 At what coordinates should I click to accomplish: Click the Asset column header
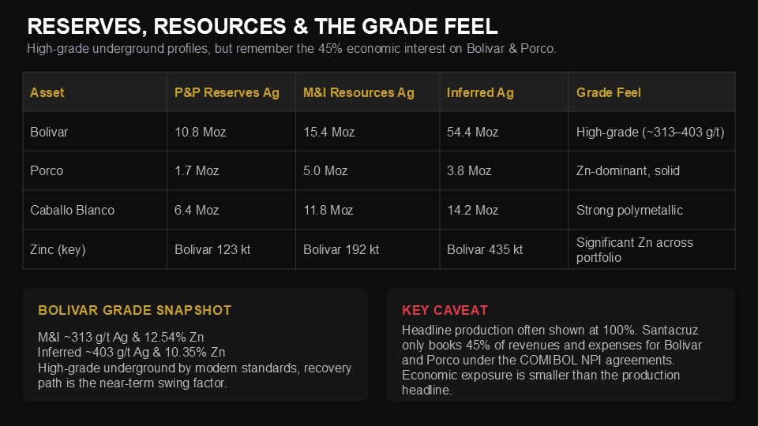[47, 92]
